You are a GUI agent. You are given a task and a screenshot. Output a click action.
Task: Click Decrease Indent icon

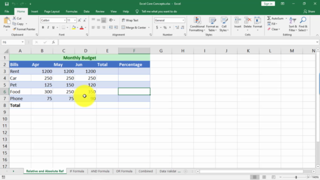pyautogui.click(x=111, y=27)
